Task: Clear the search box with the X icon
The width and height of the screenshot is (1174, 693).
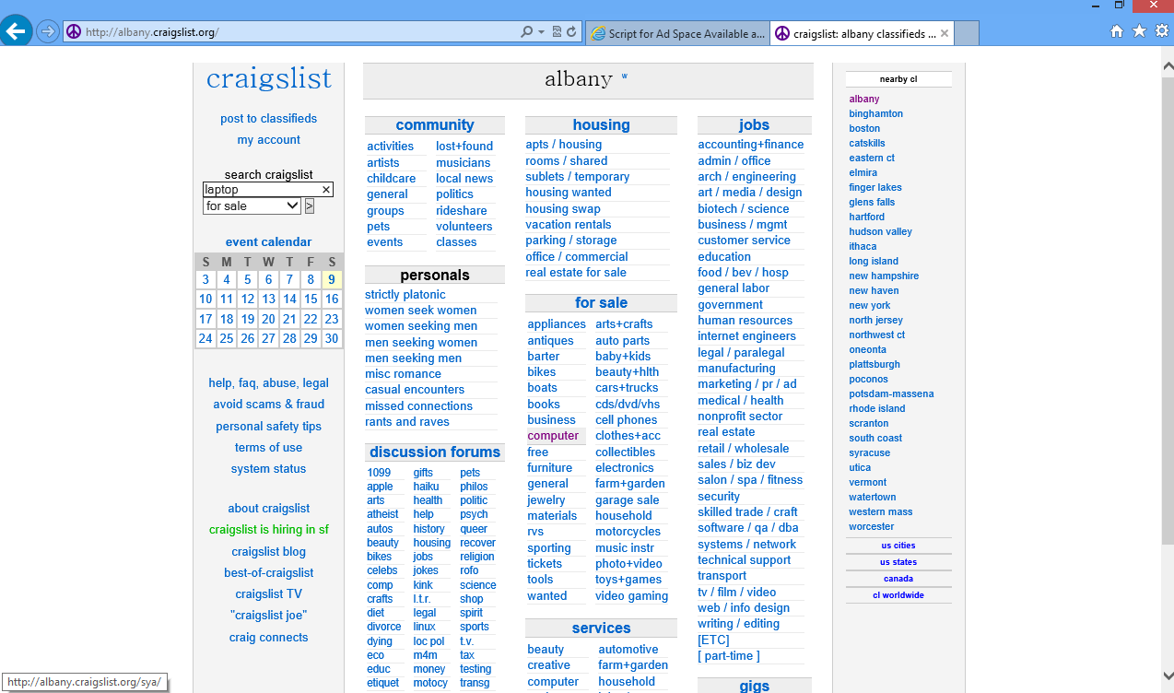Action: point(325,190)
